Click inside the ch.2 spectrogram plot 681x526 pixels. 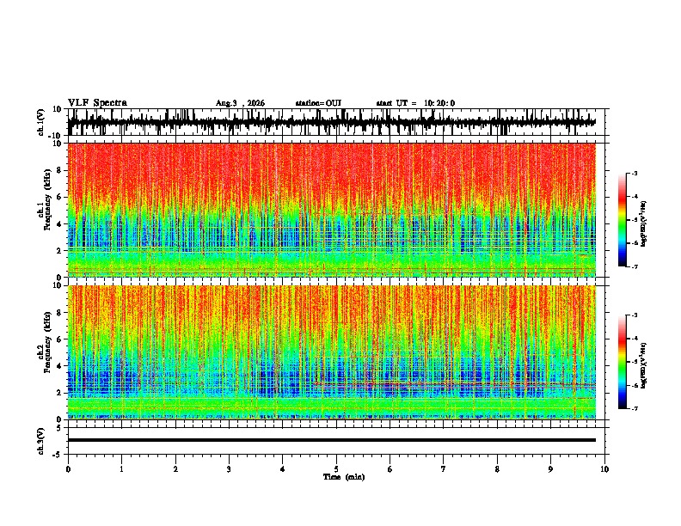click(332, 352)
